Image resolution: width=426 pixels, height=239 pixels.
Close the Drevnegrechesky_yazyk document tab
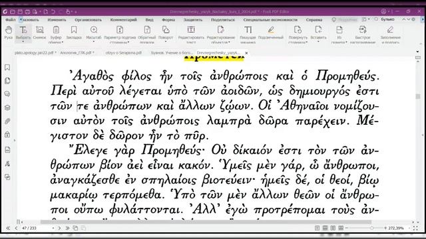click(246, 53)
